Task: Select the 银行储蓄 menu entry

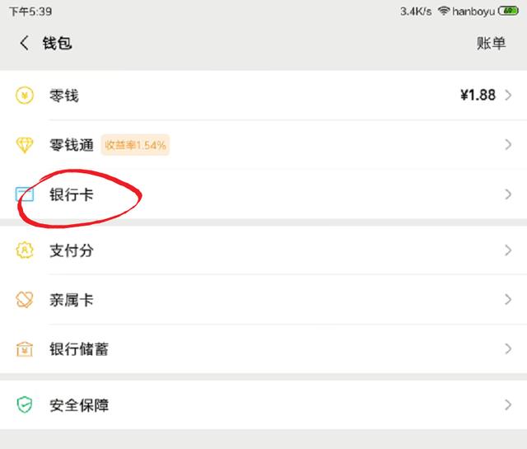Action: pyautogui.click(x=263, y=348)
